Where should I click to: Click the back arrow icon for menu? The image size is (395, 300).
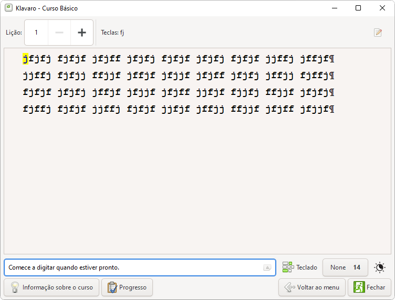tap(289, 287)
